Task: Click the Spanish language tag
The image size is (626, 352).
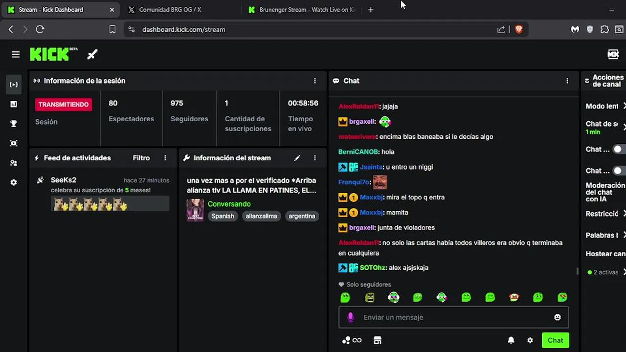Action: point(223,216)
